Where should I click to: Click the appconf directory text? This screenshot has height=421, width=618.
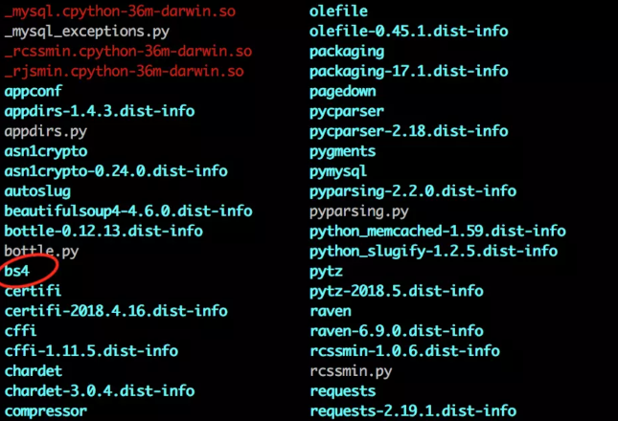pos(34,92)
